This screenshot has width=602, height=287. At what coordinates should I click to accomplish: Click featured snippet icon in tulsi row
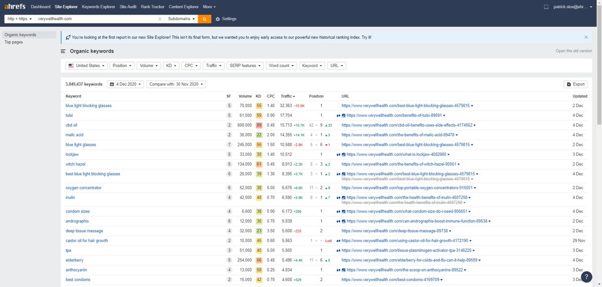click(x=338, y=116)
